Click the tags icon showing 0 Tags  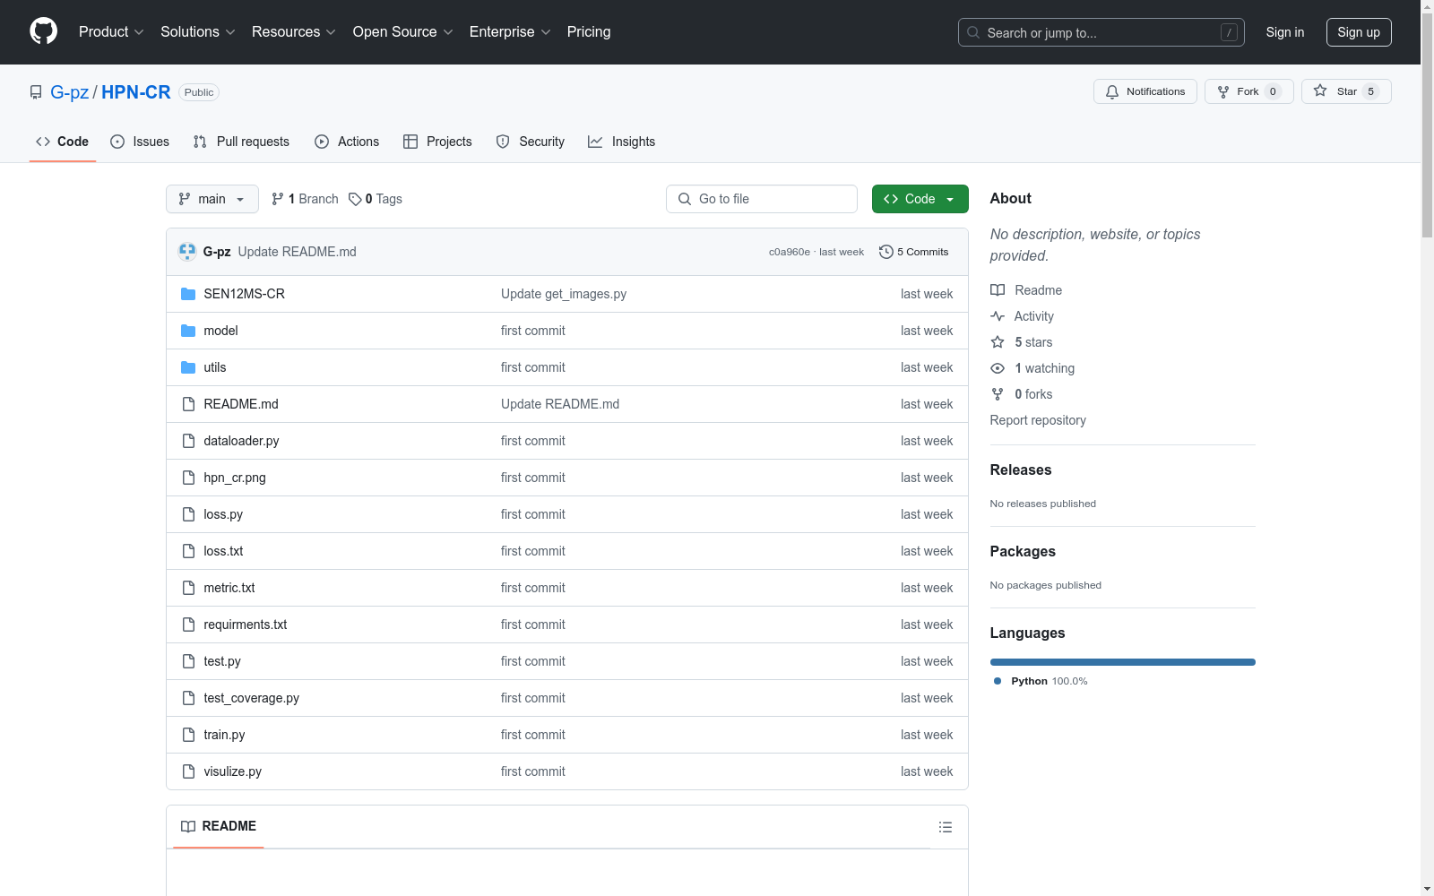(355, 199)
